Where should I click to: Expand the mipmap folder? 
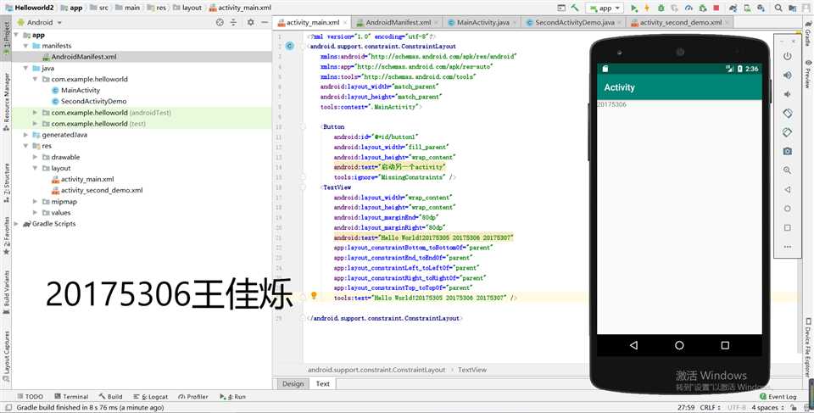pyautogui.click(x=36, y=202)
